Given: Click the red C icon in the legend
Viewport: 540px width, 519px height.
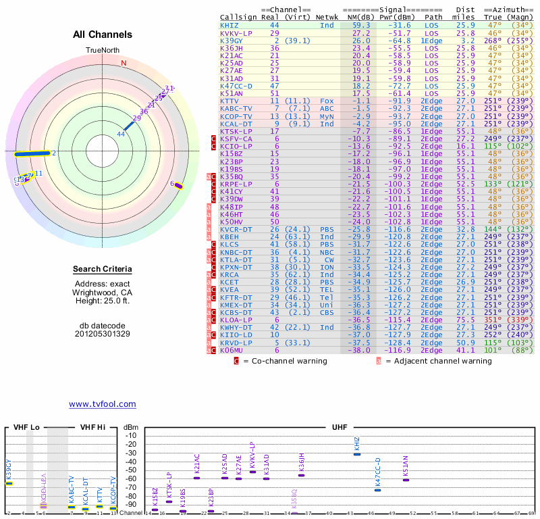Looking at the screenshot, I should 236,361.
